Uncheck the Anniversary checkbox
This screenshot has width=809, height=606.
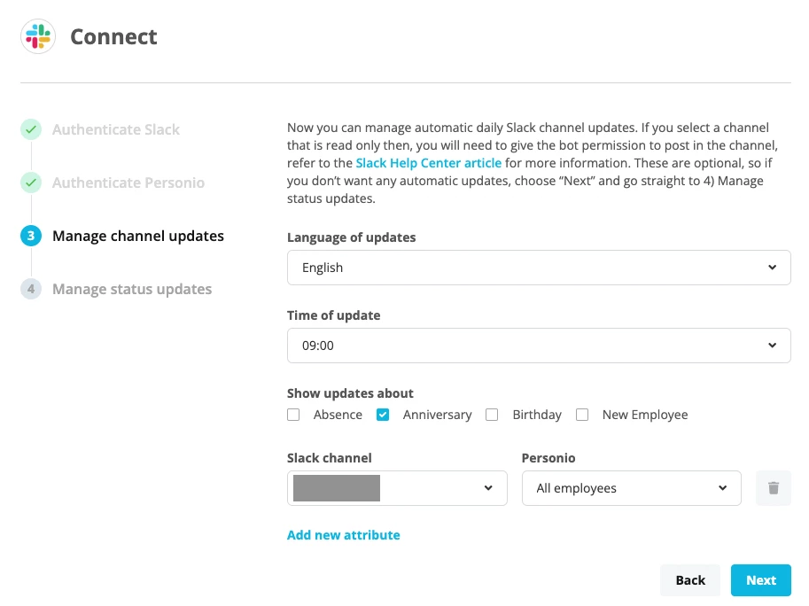[x=382, y=415]
